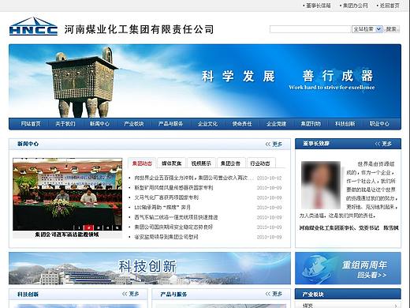Select the 媒体聚焦 news tab

click(172, 163)
